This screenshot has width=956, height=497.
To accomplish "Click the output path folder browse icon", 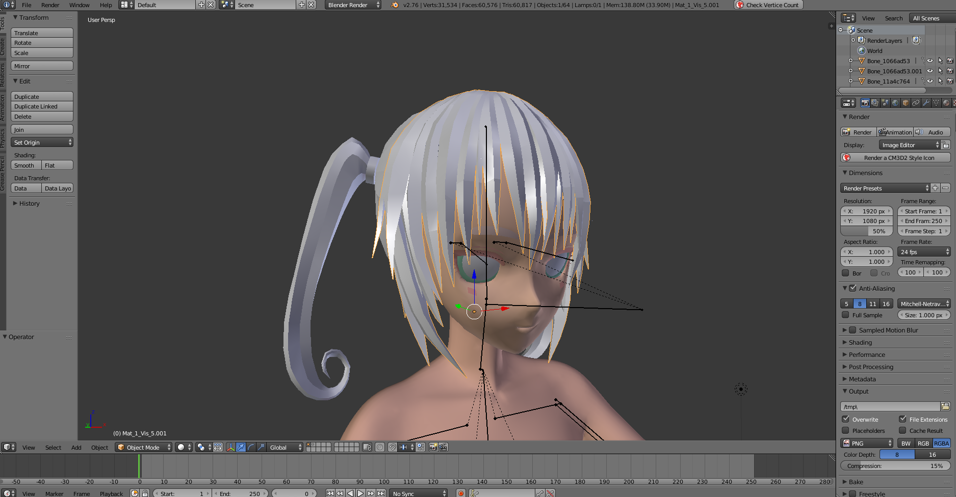I will coord(945,406).
